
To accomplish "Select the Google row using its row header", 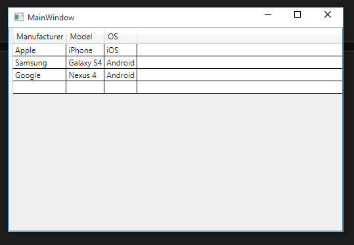I will point(11,75).
